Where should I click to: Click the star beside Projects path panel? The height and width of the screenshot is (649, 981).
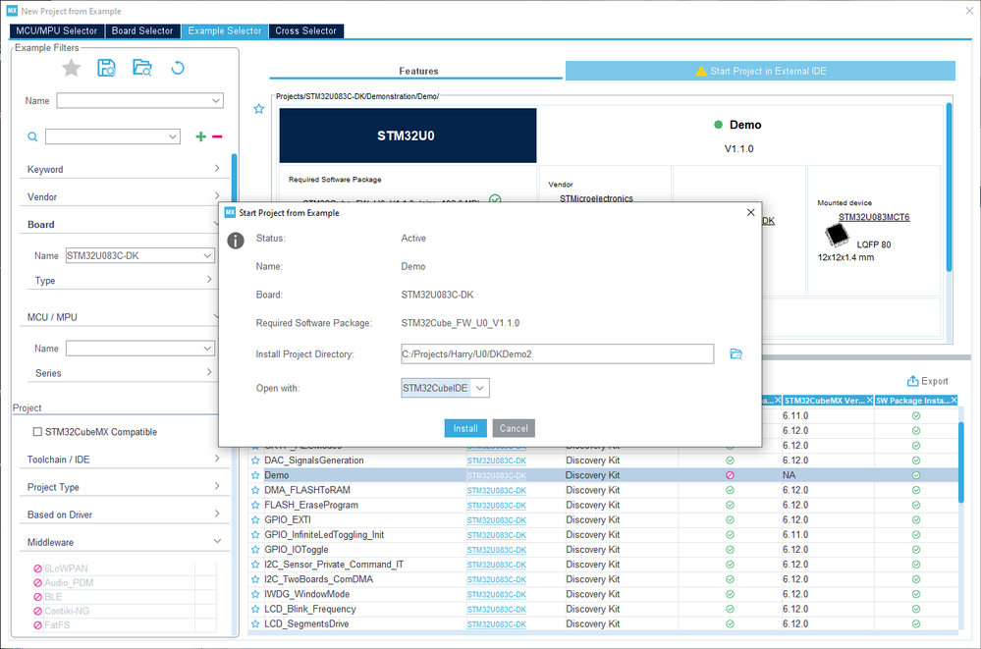point(259,109)
